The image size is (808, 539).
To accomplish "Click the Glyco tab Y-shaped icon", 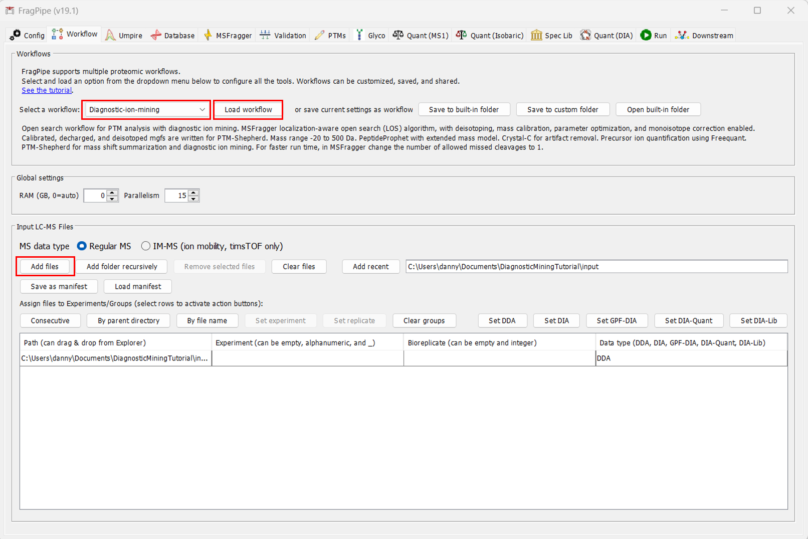I will (x=359, y=35).
